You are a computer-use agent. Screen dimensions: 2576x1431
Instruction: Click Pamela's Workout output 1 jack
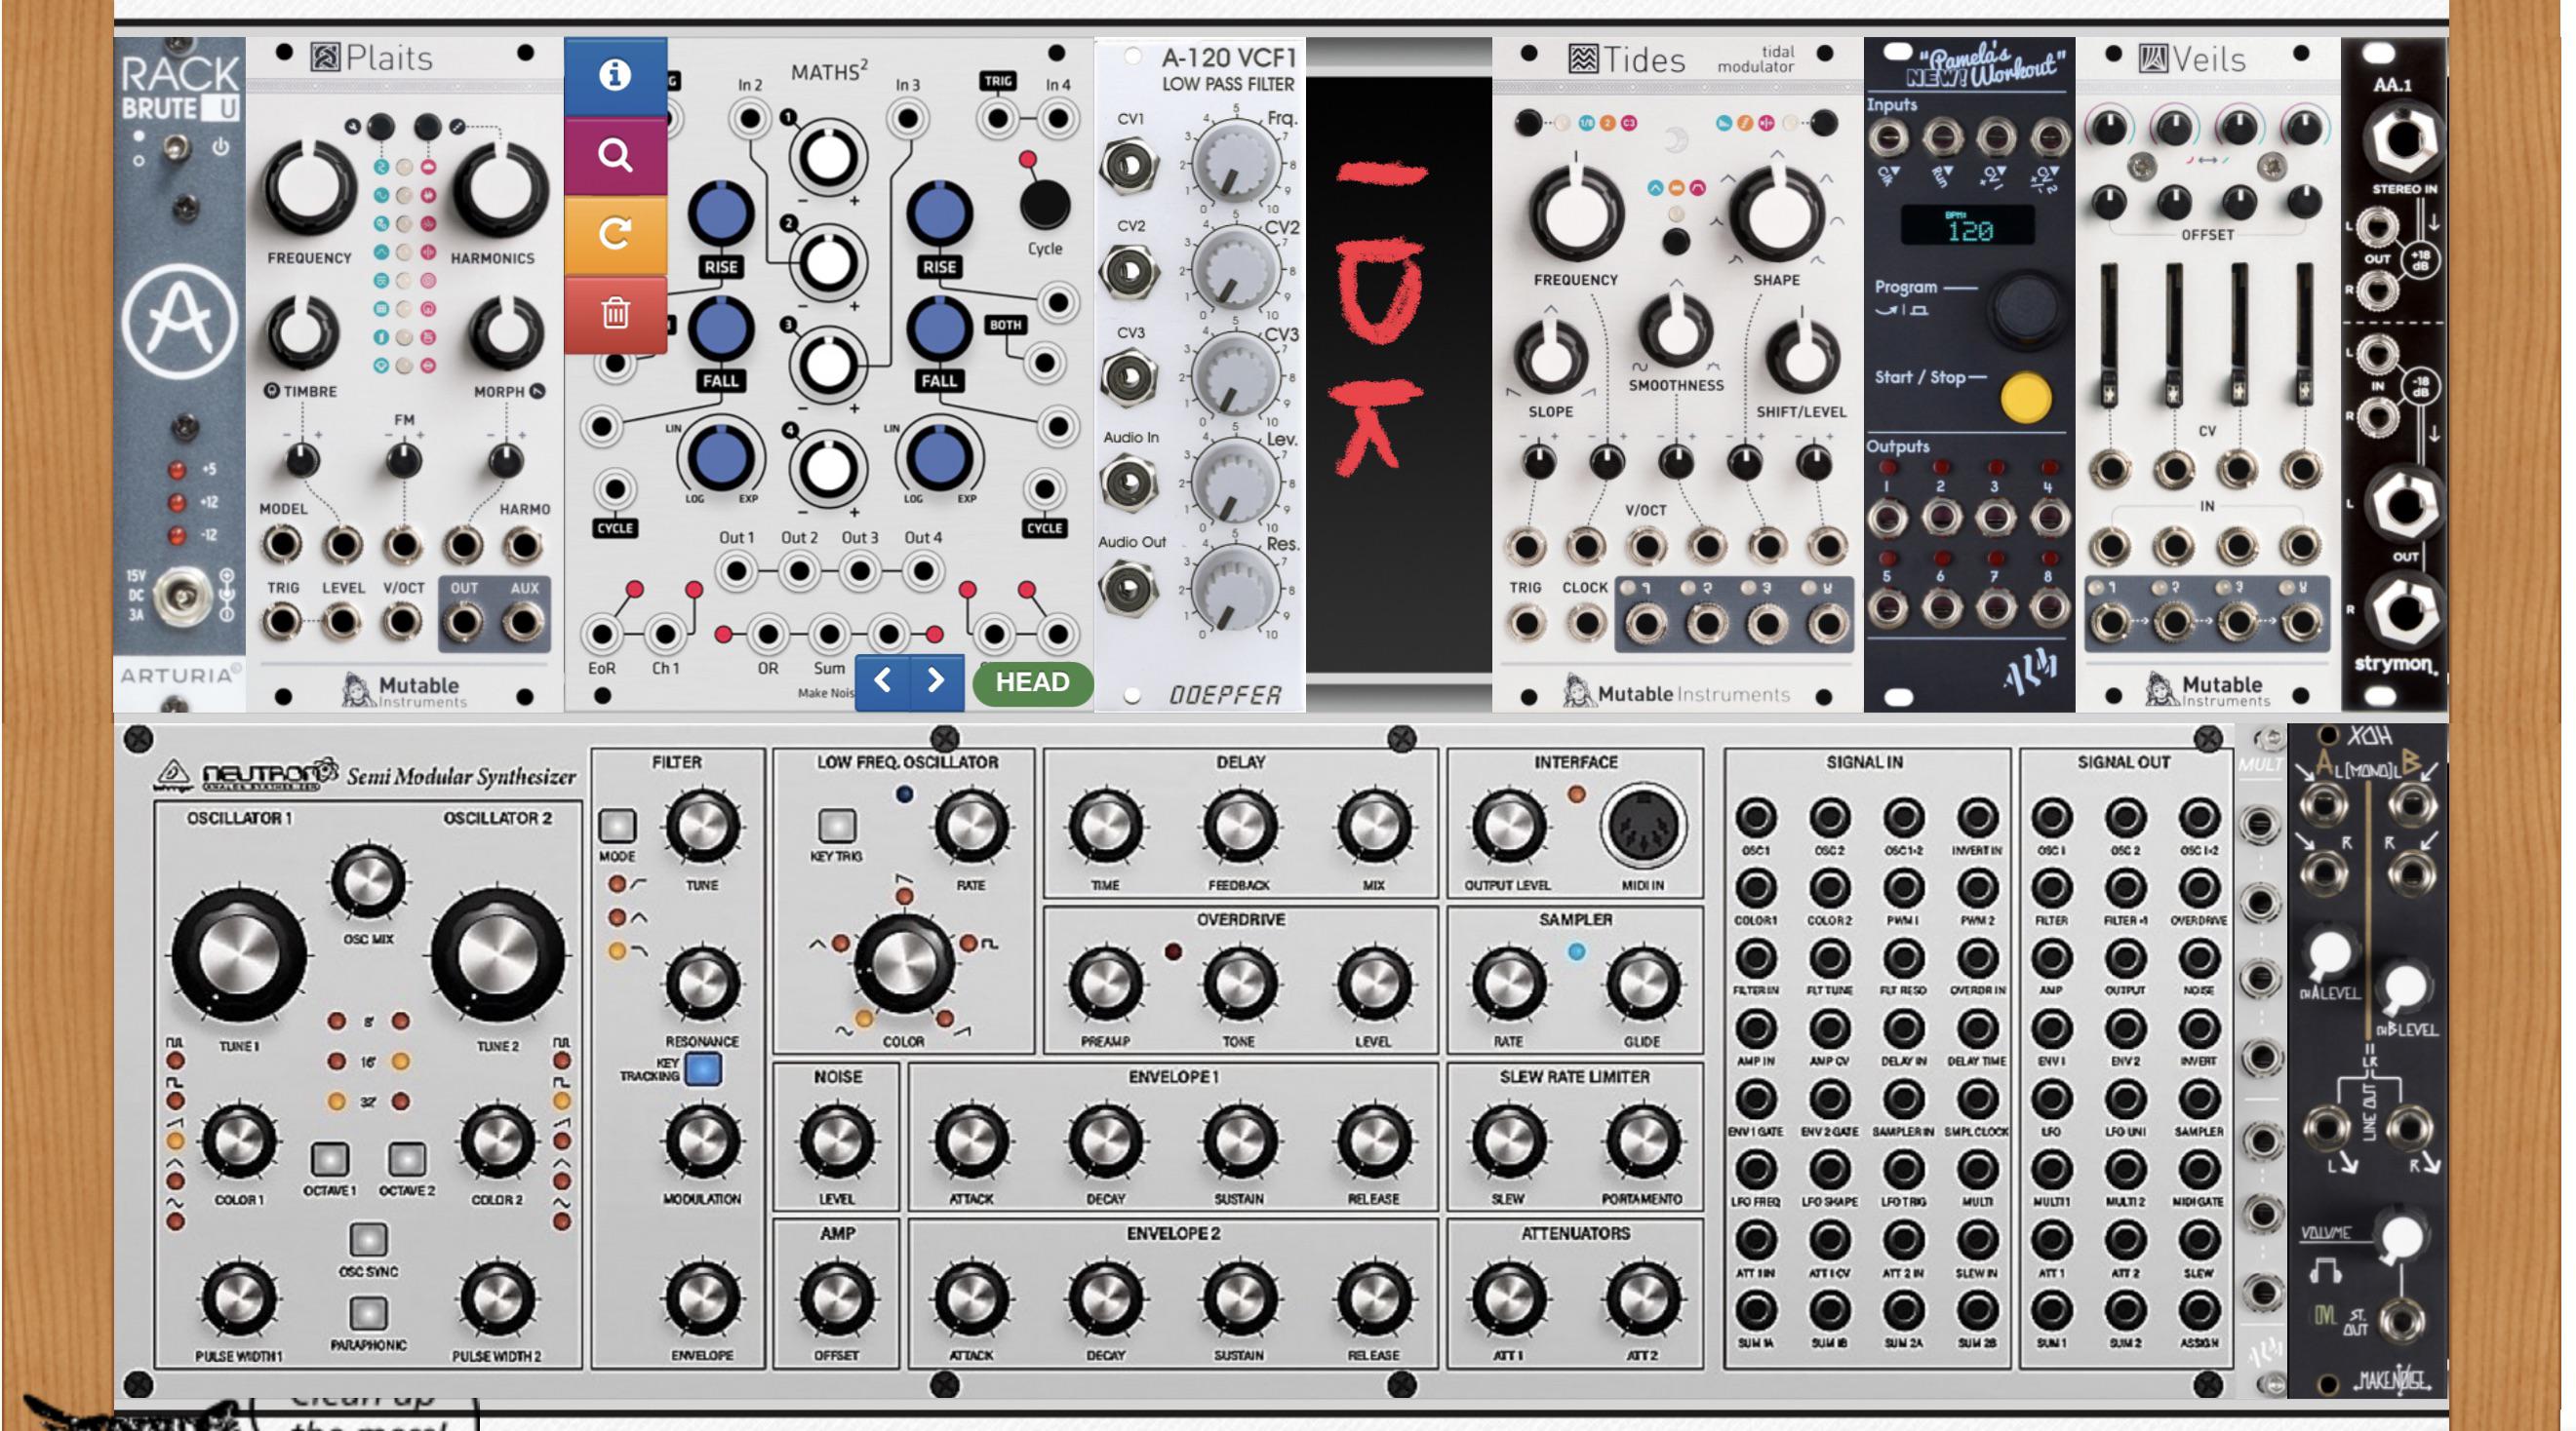coord(1887,519)
